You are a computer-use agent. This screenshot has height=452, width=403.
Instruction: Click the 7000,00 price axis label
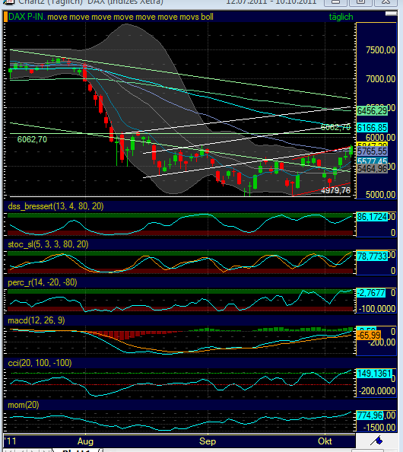click(380, 79)
